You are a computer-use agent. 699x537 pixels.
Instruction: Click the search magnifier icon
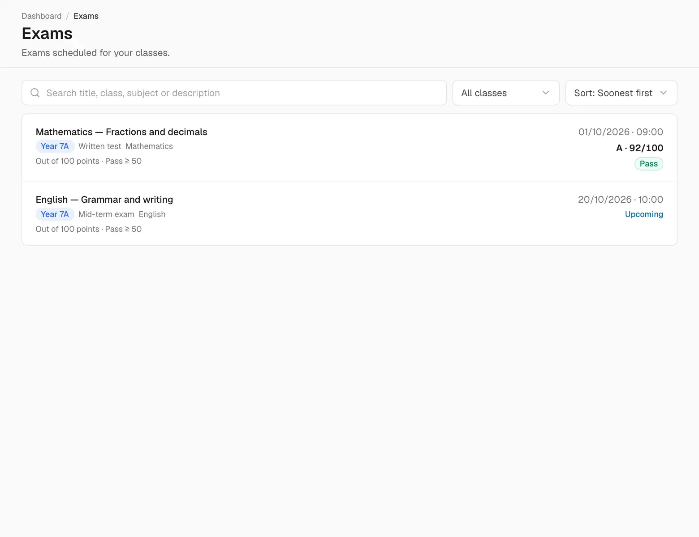click(35, 93)
